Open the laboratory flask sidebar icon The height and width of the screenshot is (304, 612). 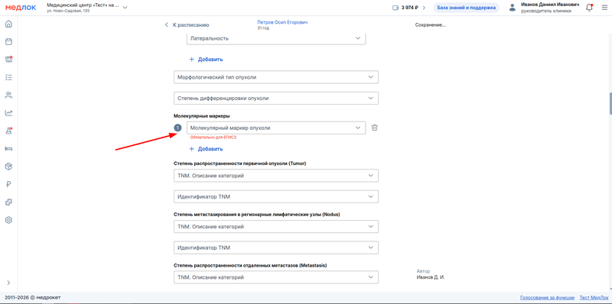[x=8, y=131]
